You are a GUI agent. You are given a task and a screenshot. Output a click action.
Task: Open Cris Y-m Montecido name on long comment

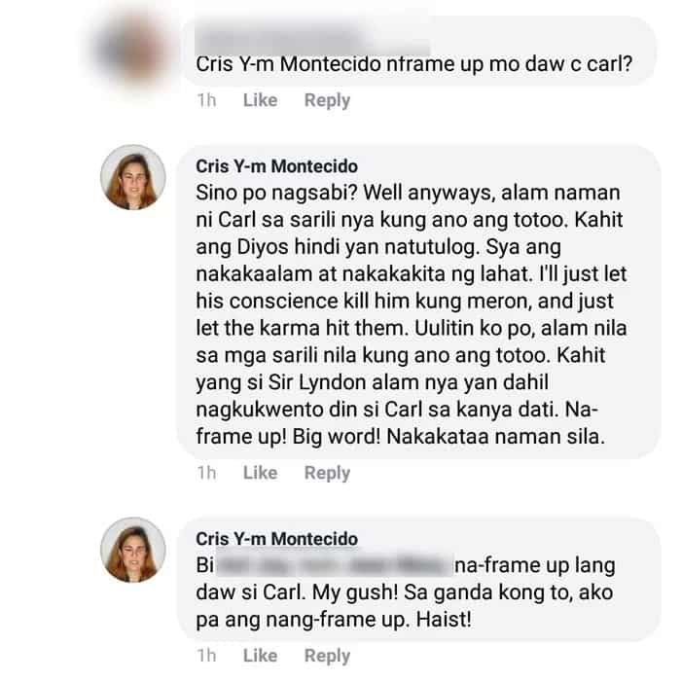pos(276,166)
